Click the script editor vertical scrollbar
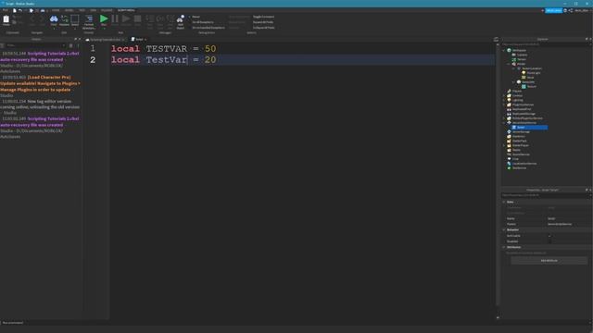This screenshot has width=593, height=333. 498,181
